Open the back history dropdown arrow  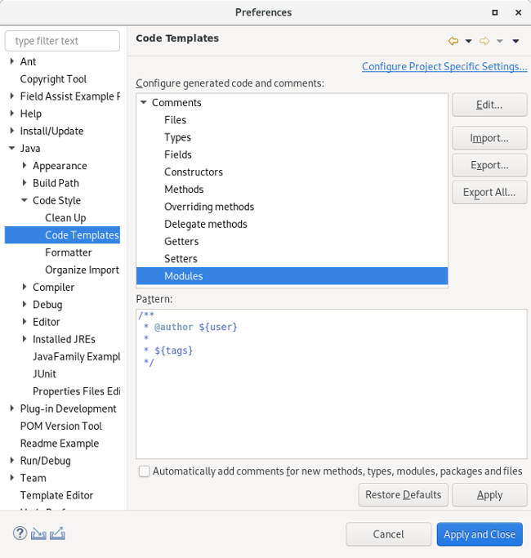pos(468,41)
